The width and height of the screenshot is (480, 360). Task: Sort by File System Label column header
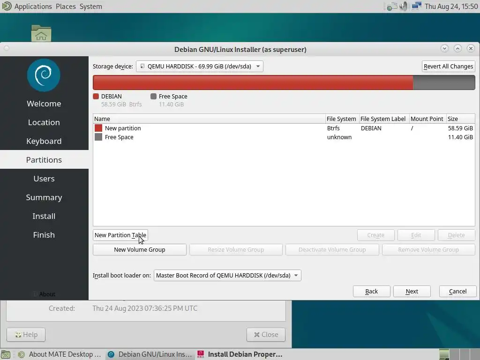click(x=384, y=119)
